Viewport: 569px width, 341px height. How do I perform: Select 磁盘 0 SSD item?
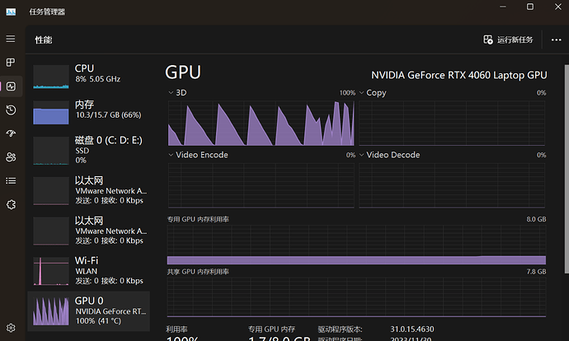(89, 150)
